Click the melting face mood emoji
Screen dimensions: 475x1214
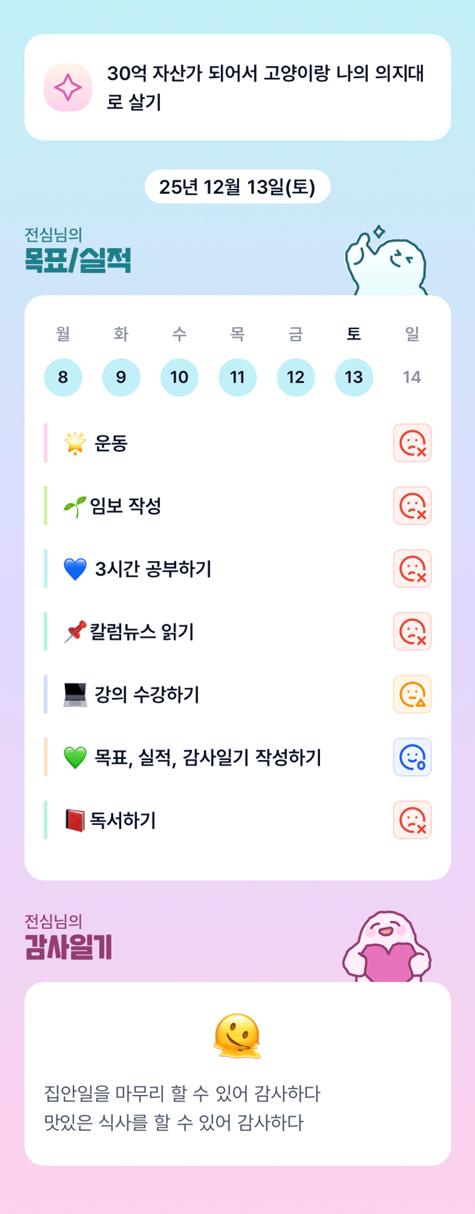(x=237, y=1035)
